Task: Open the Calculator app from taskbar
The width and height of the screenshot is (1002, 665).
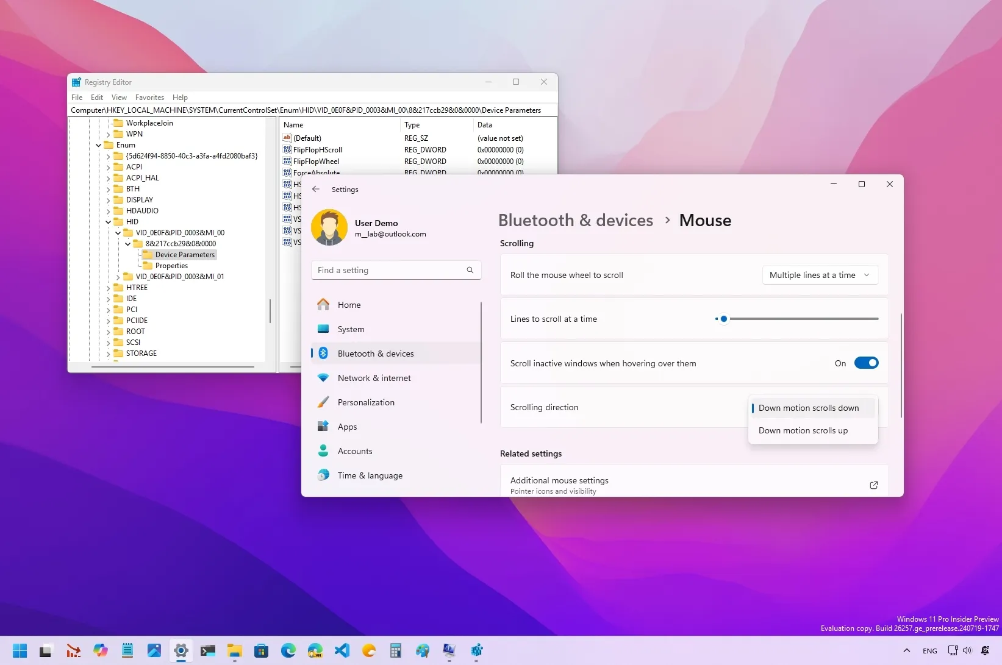Action: (396, 650)
